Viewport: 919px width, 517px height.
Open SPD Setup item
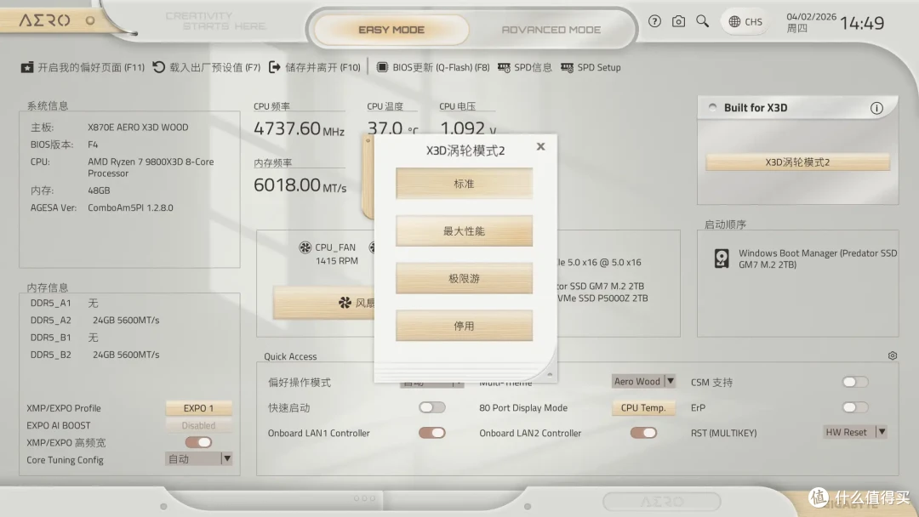[591, 67]
